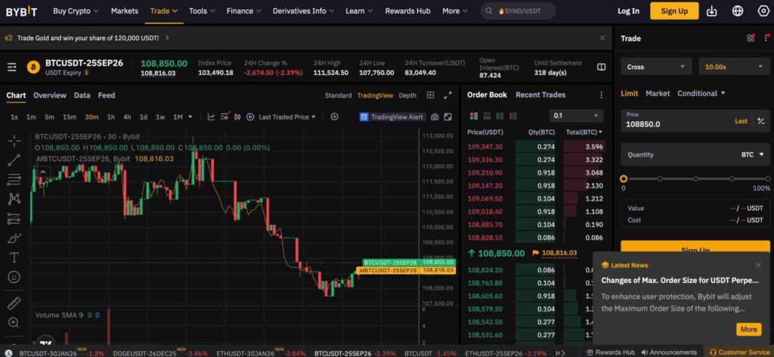Viewport: 774px width, 357px height.
Task: Select the brush drawing tool
Action: (14, 238)
